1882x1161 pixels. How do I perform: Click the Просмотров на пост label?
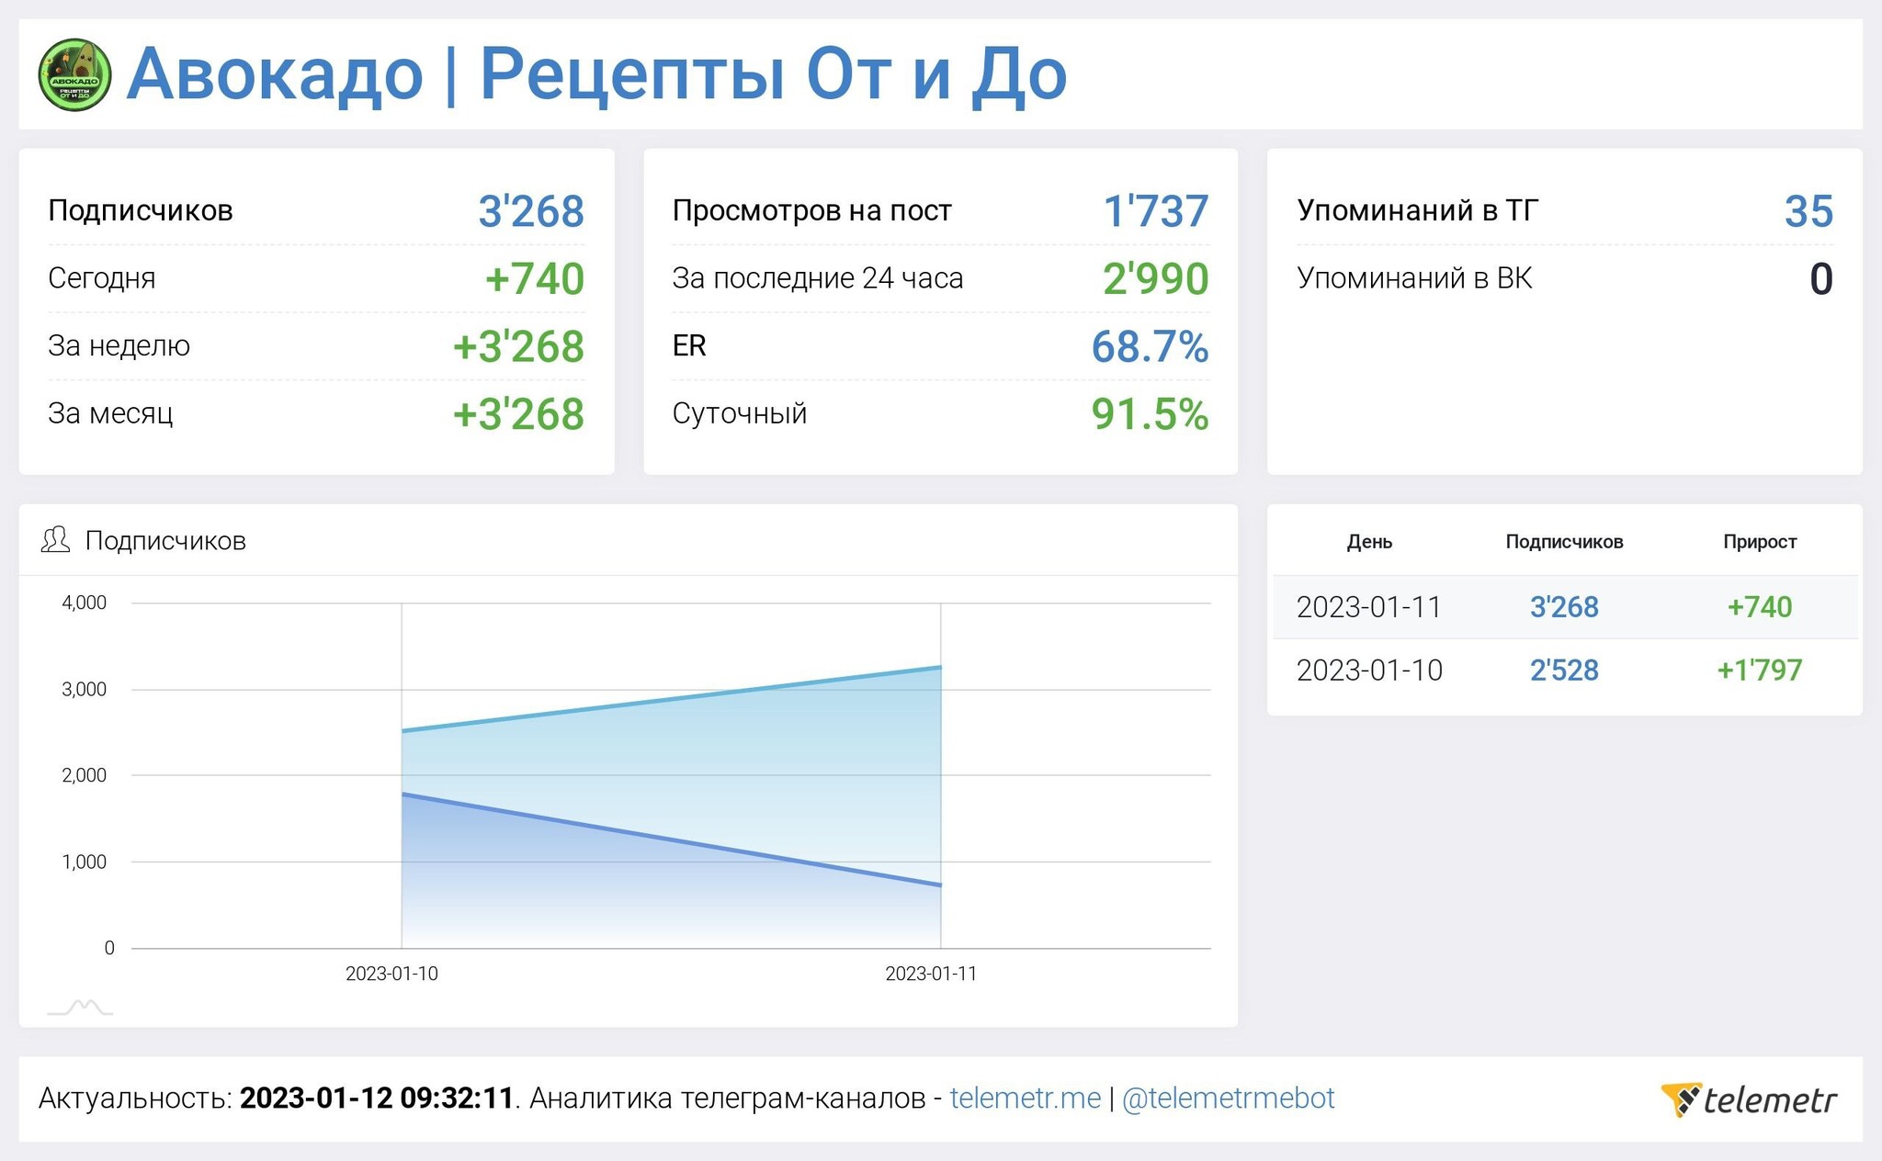tap(811, 210)
